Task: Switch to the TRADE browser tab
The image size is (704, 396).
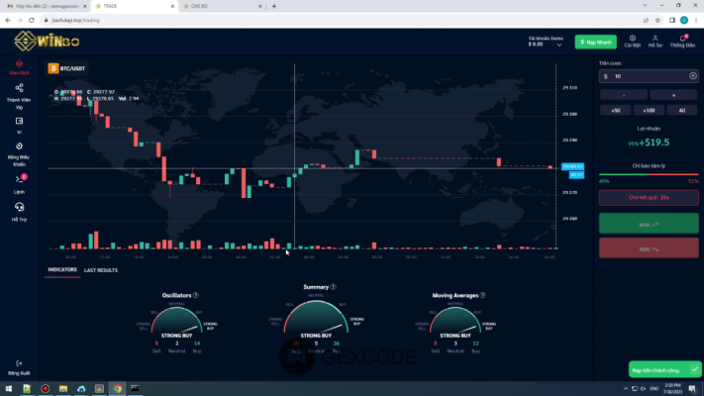Action: pos(134,6)
